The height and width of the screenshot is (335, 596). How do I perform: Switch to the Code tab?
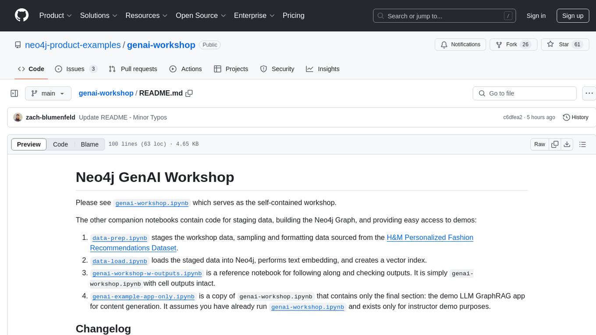(31, 69)
